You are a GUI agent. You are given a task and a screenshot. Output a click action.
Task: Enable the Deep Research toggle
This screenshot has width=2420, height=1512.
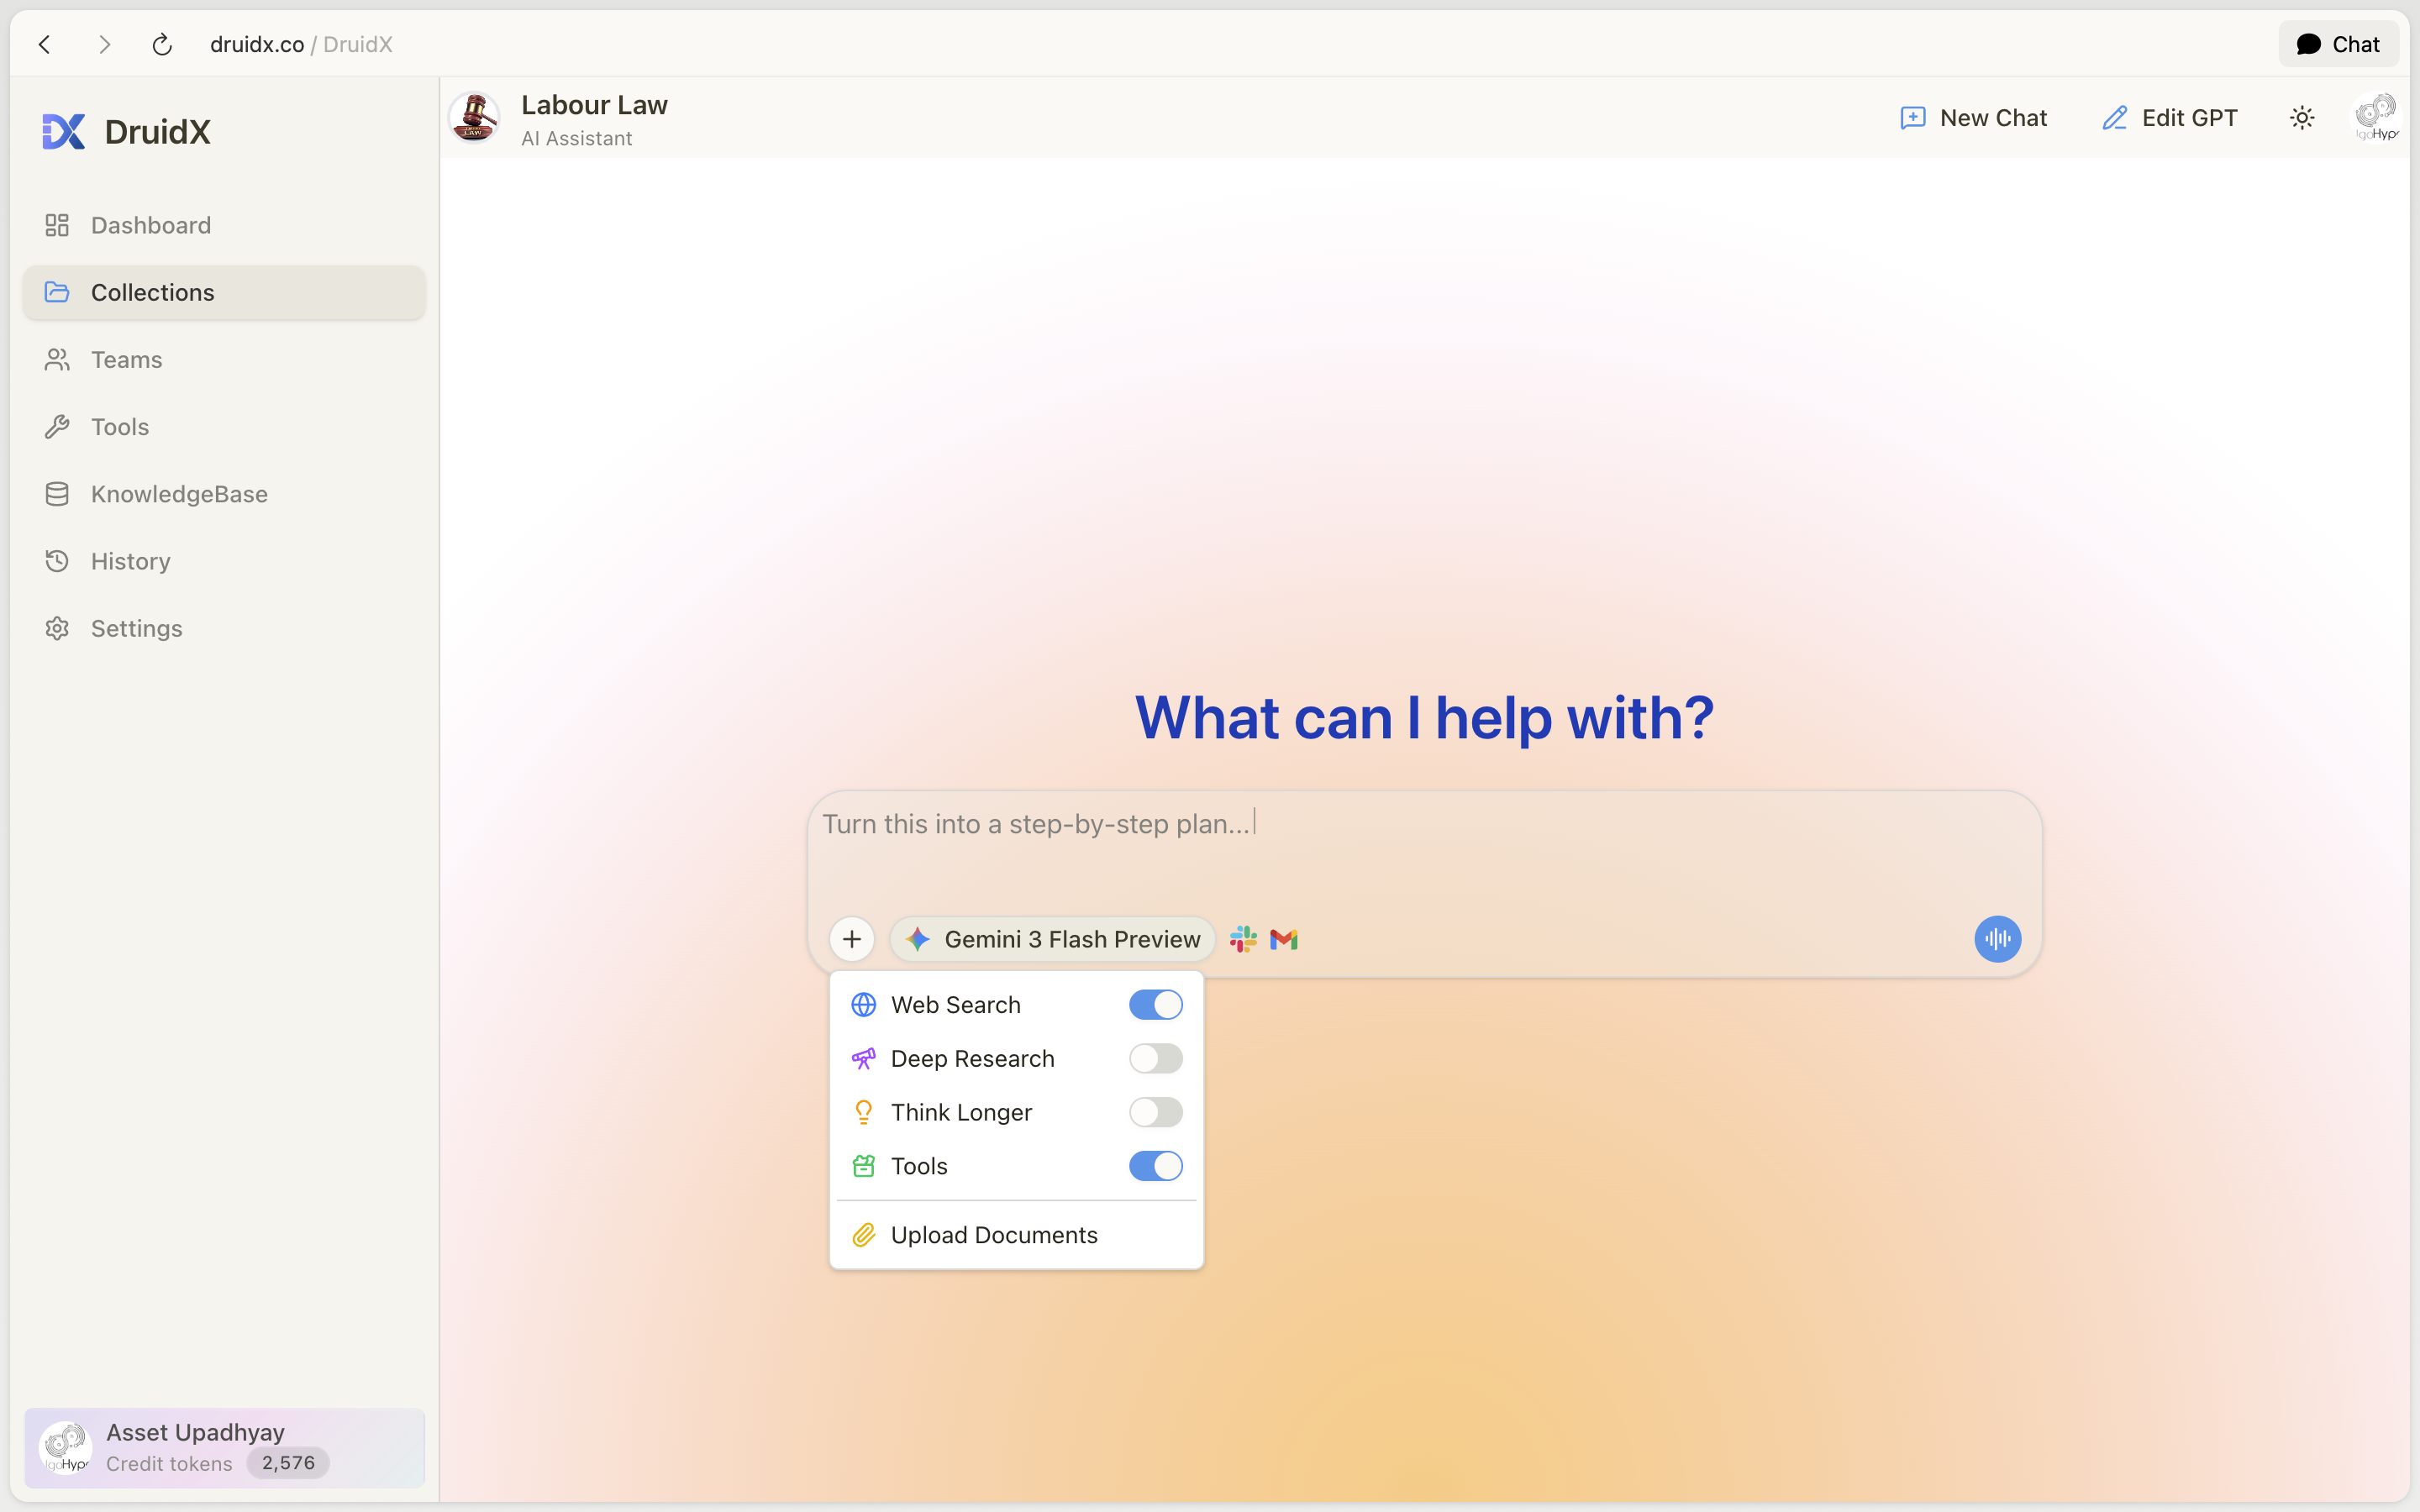click(x=1155, y=1058)
